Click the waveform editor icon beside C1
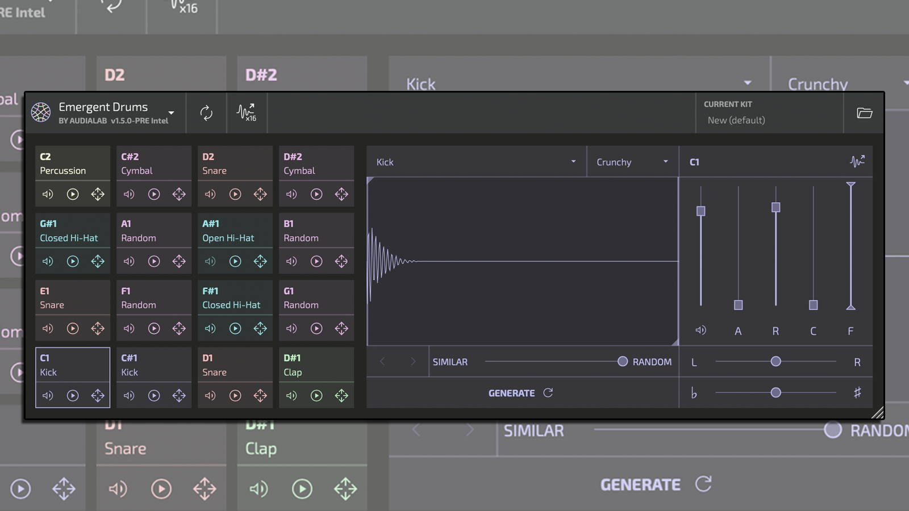This screenshot has width=909, height=511. (x=858, y=162)
